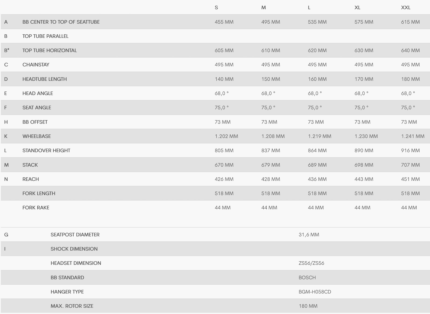Click the 1.219 MM wheelbase value
Image resolution: width=430 pixels, height=314 pixels.
coord(320,136)
